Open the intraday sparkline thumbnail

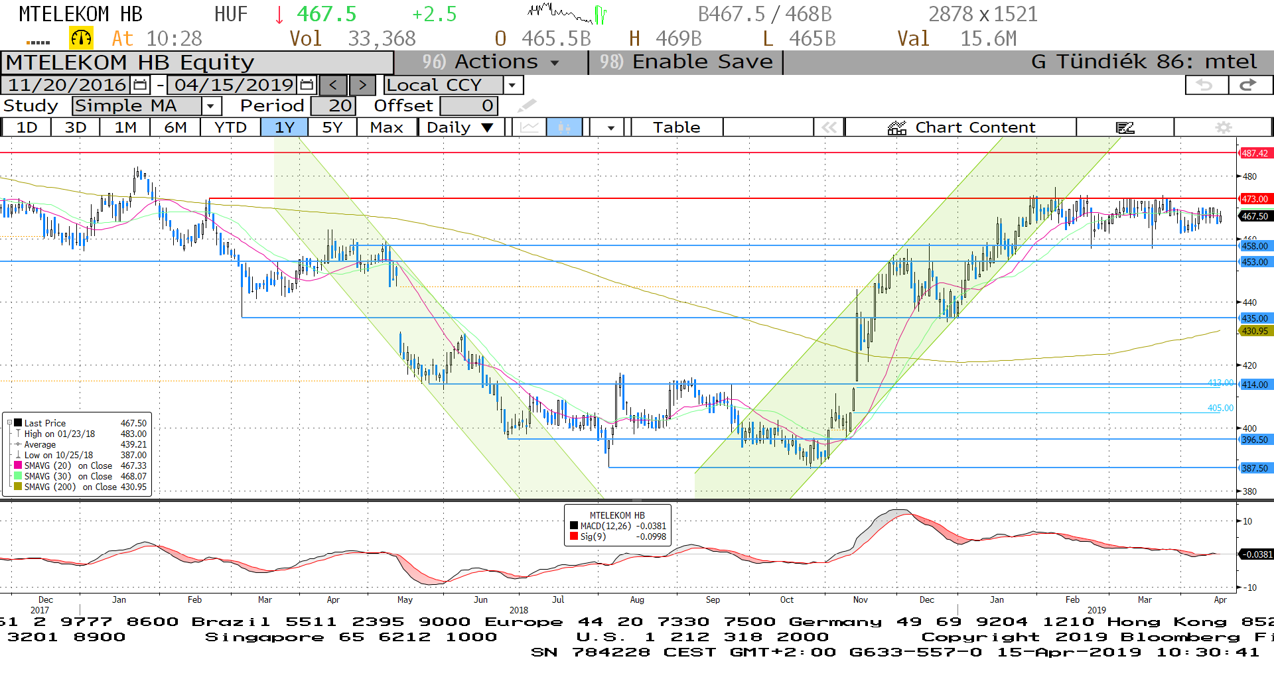[567, 13]
